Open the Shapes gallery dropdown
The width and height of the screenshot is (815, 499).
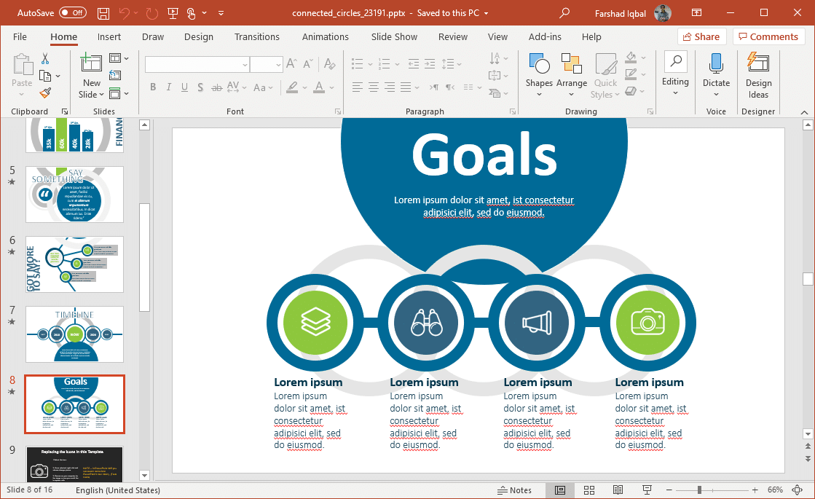coord(539,76)
